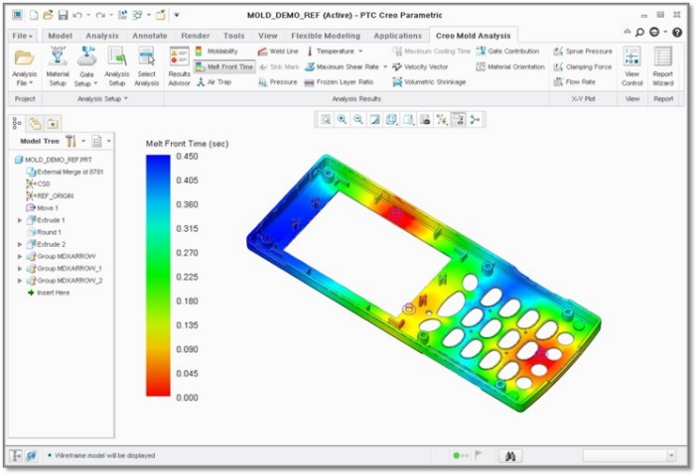Open Temperature dropdown arrow
This screenshot has width=695, height=475.
click(360, 52)
